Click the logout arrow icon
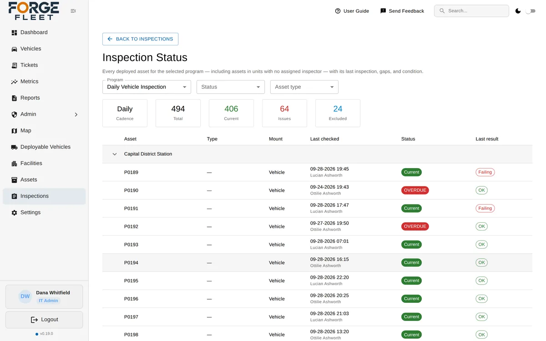 pos(34,320)
